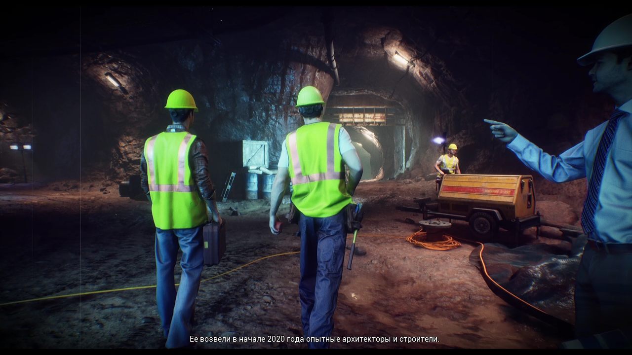The width and height of the screenshot is (632, 355).
Task: Click the distant worker near the generator
Action: [x=448, y=162]
